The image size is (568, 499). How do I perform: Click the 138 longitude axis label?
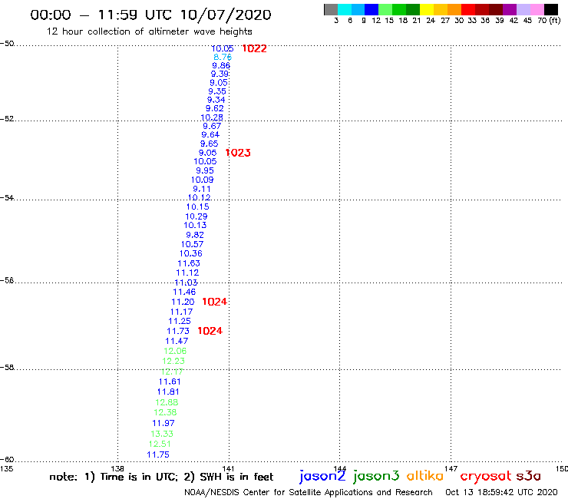(117, 468)
